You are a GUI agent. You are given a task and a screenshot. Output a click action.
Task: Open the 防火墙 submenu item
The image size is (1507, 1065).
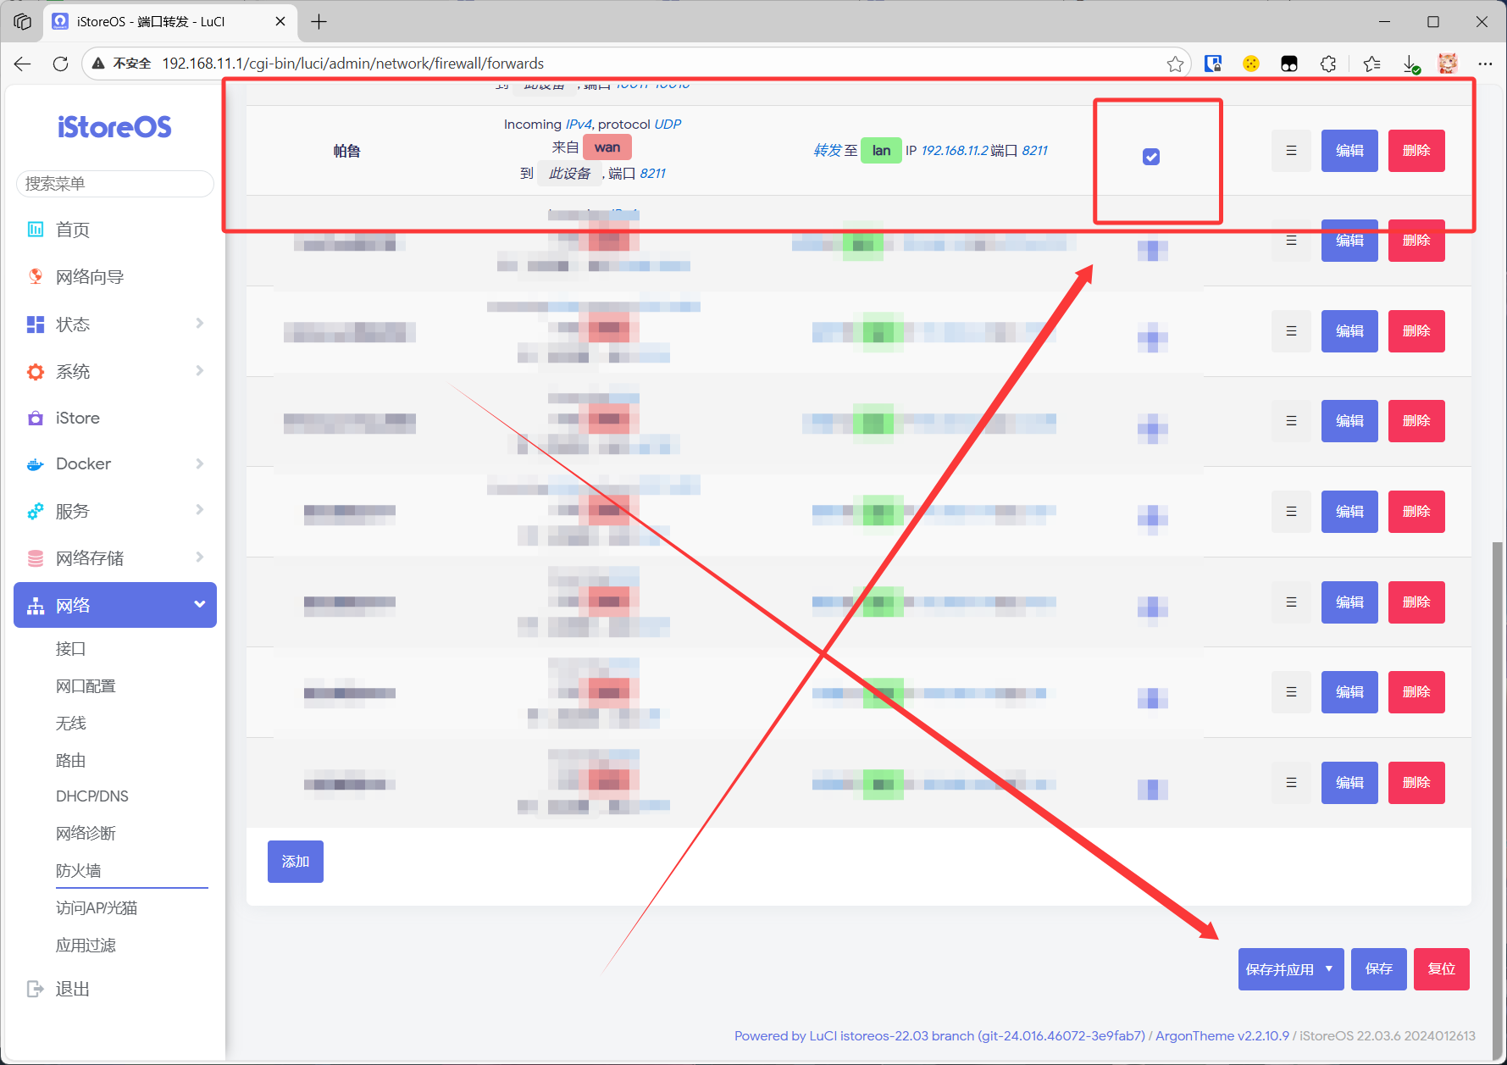click(x=79, y=871)
